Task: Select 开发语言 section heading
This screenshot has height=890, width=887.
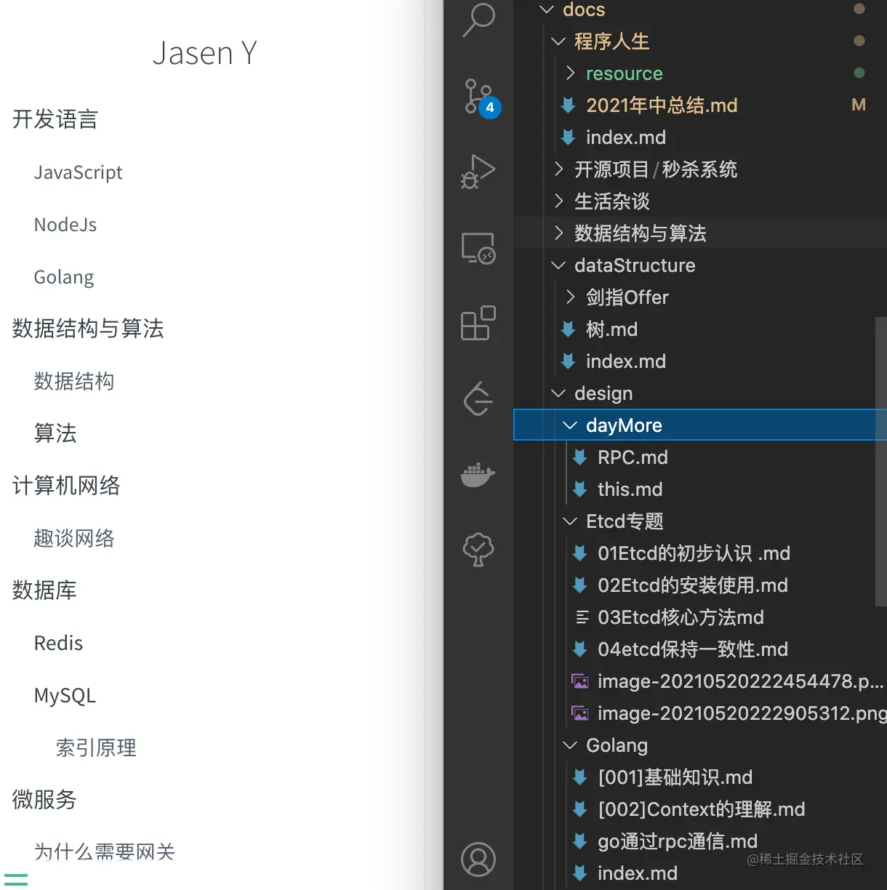Action: click(x=55, y=119)
